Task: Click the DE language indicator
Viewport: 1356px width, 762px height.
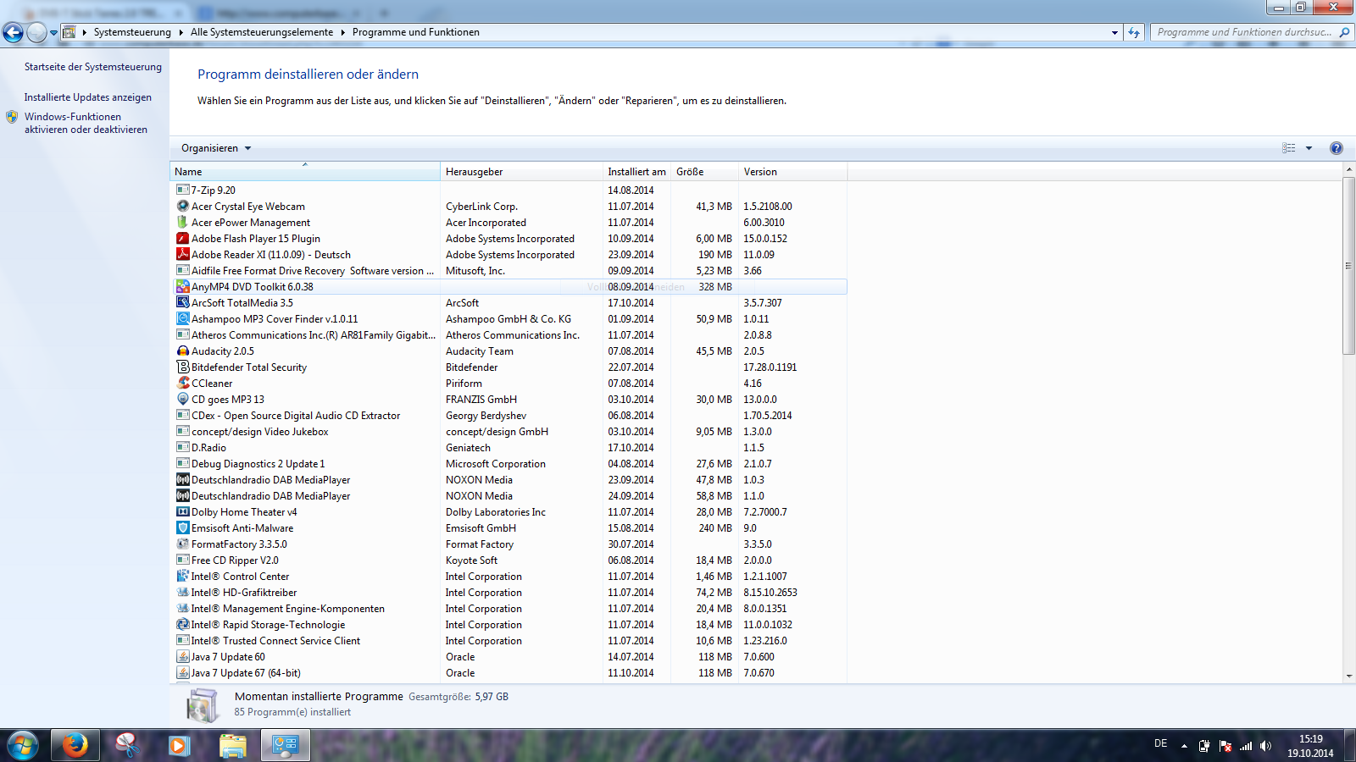Action: (1160, 743)
